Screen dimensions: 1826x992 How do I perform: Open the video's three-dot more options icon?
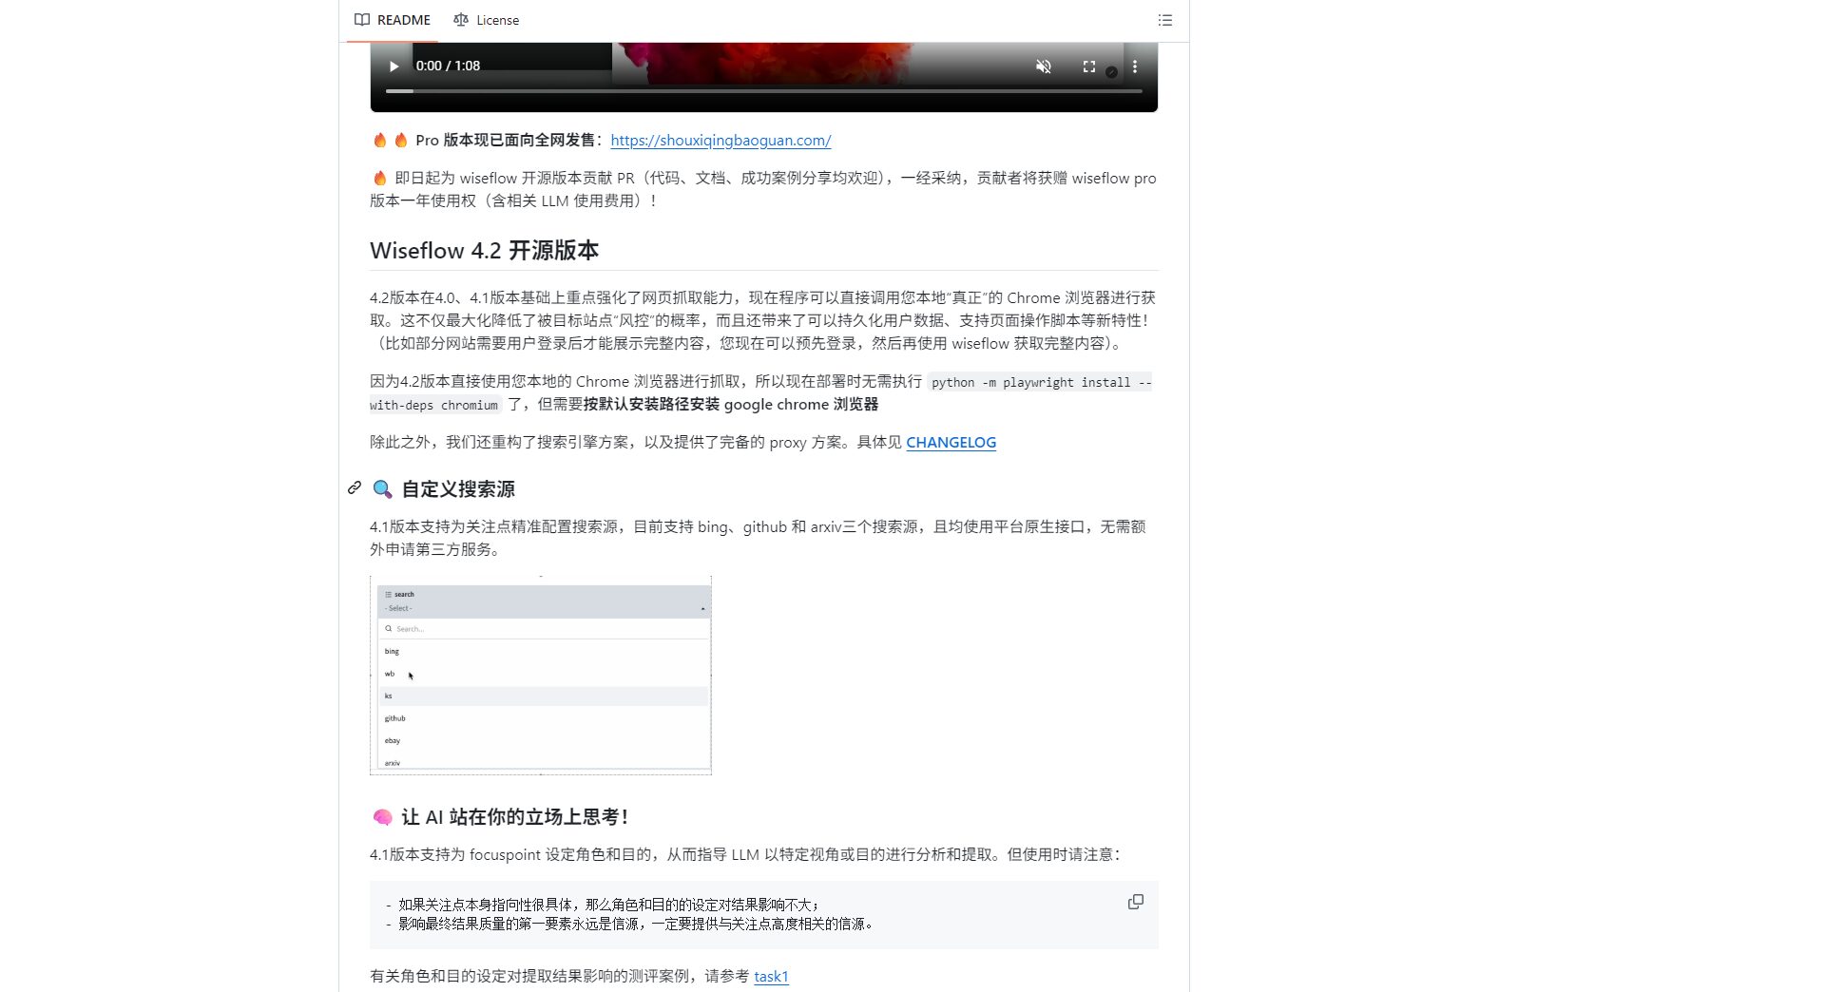pyautogui.click(x=1133, y=67)
